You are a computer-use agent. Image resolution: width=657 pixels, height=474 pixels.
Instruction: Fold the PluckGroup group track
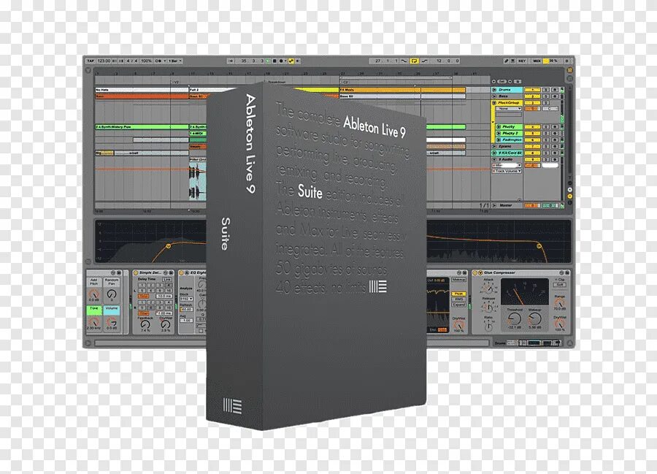(494, 103)
